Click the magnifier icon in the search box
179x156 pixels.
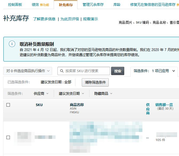[x=62, y=71]
